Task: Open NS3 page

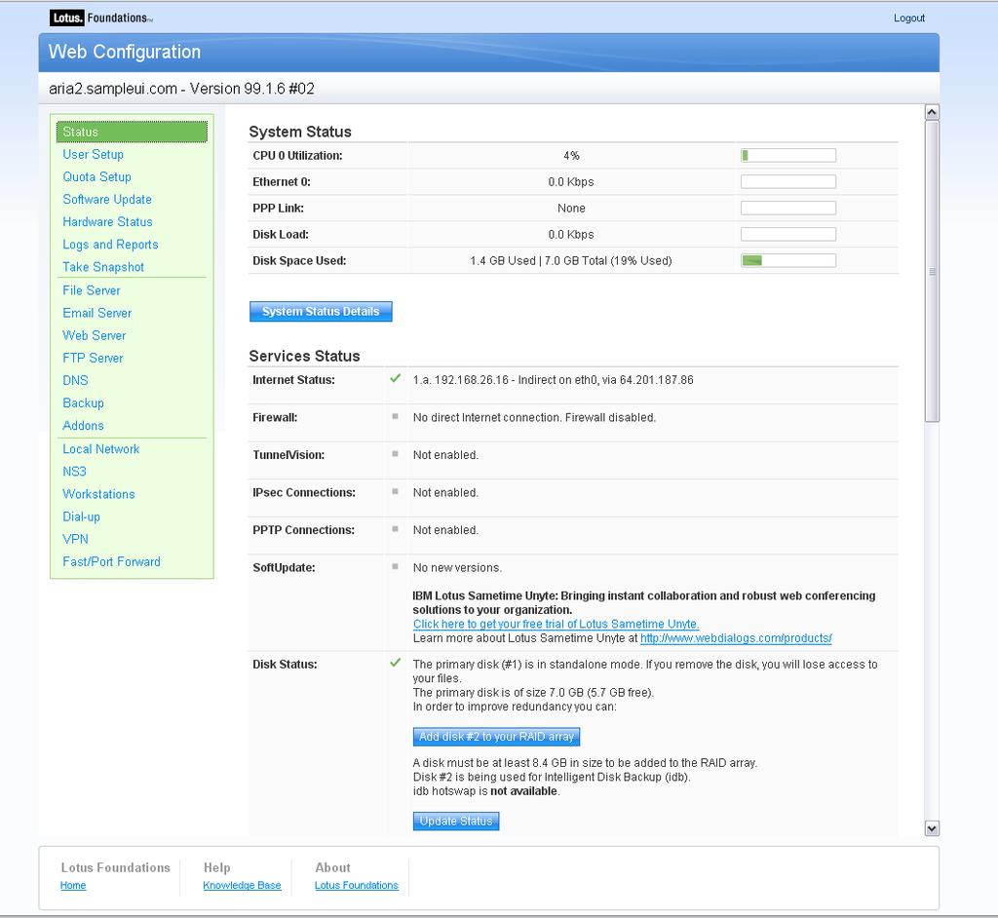Action: 74,471
